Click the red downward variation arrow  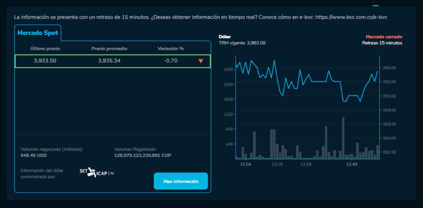point(201,61)
